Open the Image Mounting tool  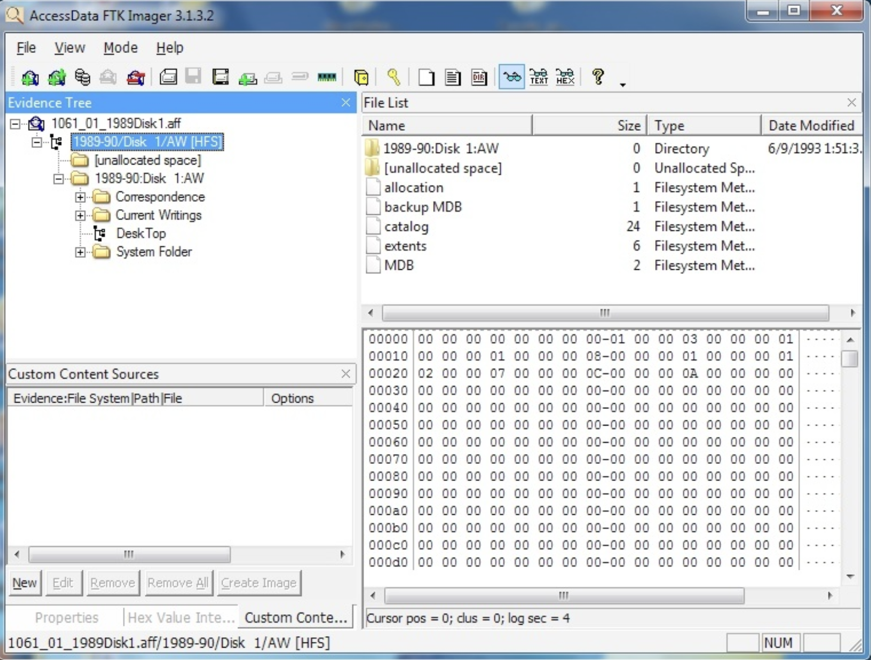(x=82, y=77)
